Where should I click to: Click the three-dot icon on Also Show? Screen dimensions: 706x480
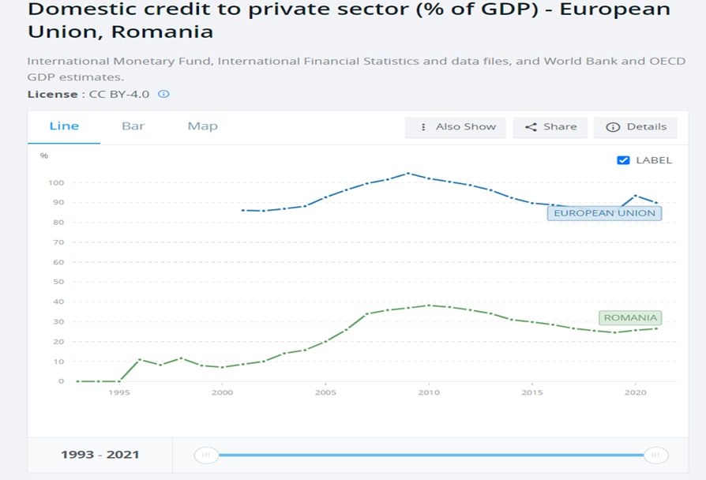click(424, 127)
